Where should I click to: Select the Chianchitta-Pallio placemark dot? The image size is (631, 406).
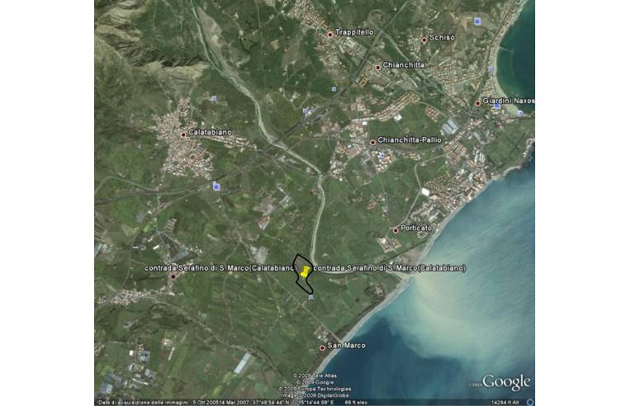372,141
